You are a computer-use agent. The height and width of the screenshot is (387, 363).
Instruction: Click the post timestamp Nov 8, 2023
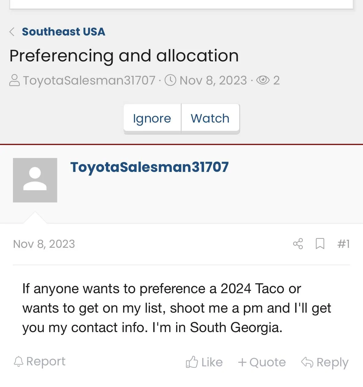[44, 244]
